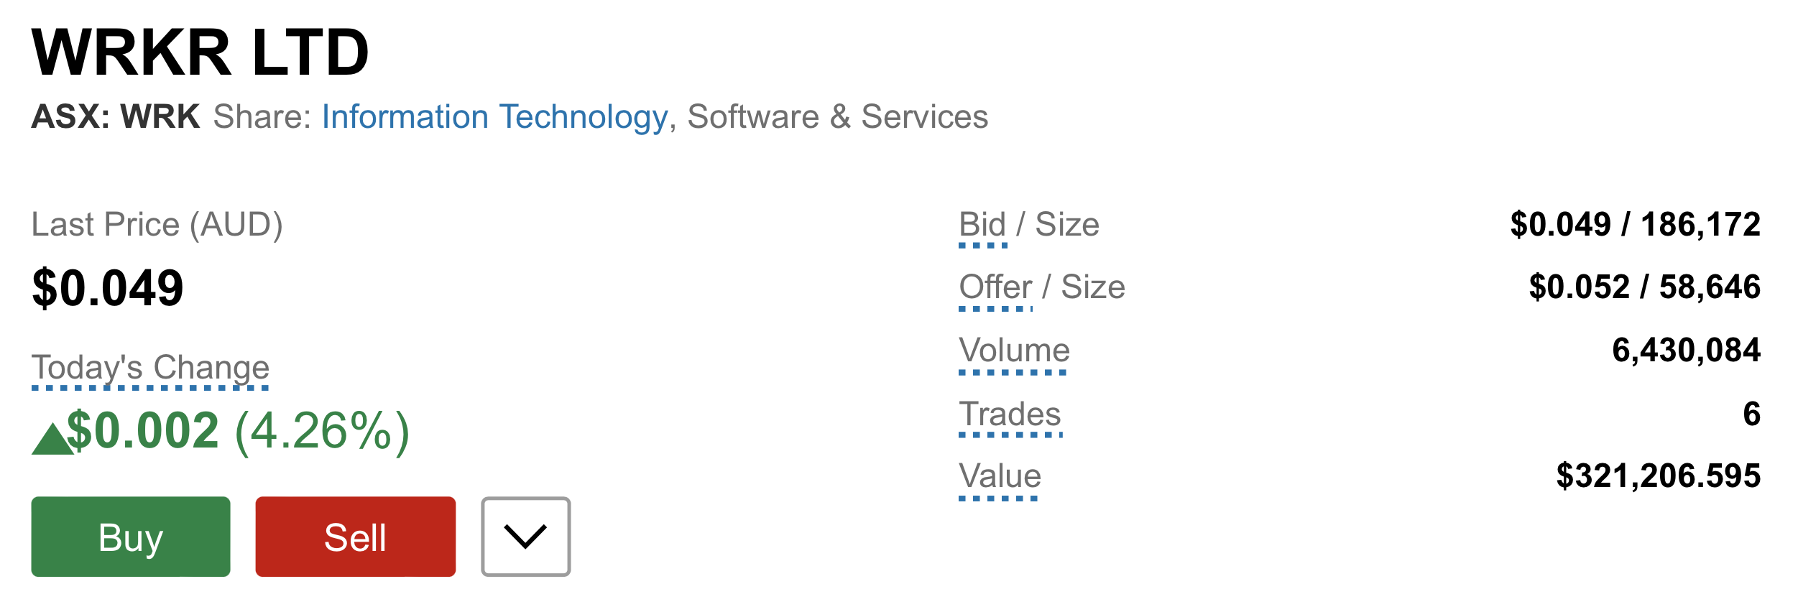
Task: Click the volume figure 6,430,084
Action: 1686,351
